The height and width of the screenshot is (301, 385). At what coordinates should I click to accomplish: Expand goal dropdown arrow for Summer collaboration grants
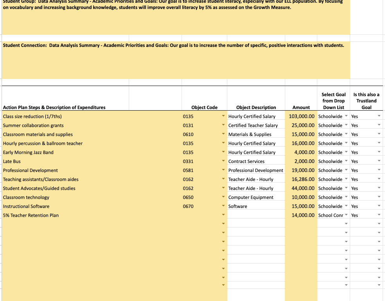coord(346,125)
